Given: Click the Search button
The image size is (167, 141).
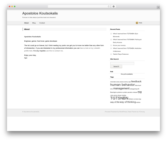Looking at the screenshot, I should pyautogui.click(x=116, y=66).
